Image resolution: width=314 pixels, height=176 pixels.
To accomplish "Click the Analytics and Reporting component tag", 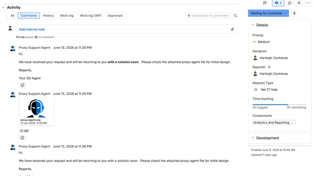I will click(274, 123).
